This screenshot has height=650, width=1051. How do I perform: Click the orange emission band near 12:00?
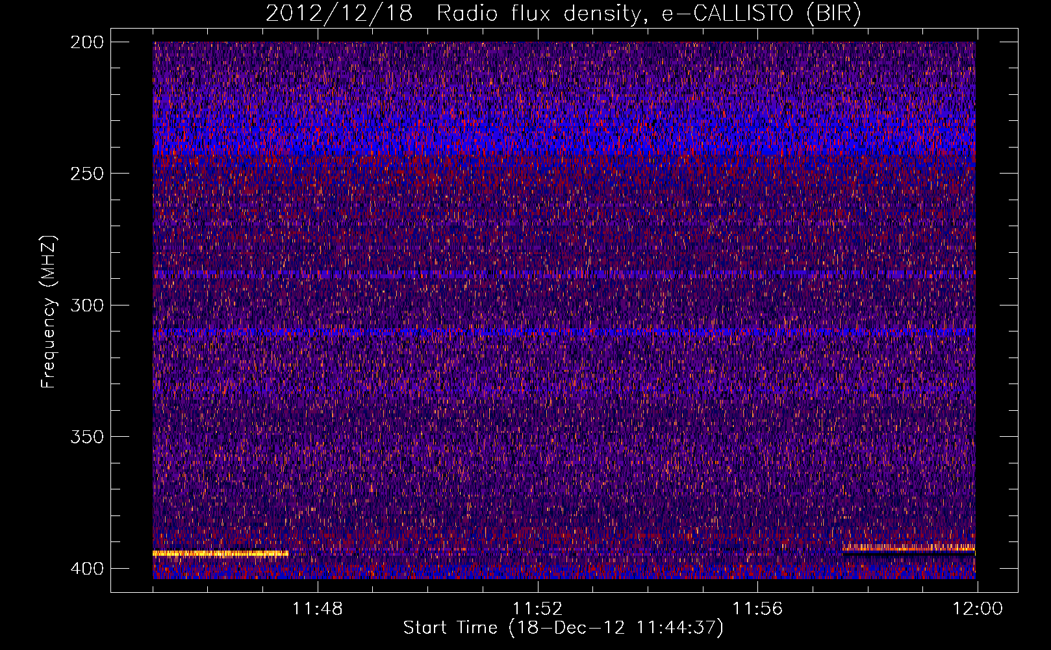(x=909, y=548)
